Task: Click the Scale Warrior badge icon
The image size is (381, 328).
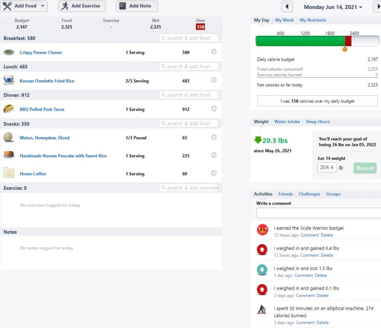Action: (262, 230)
